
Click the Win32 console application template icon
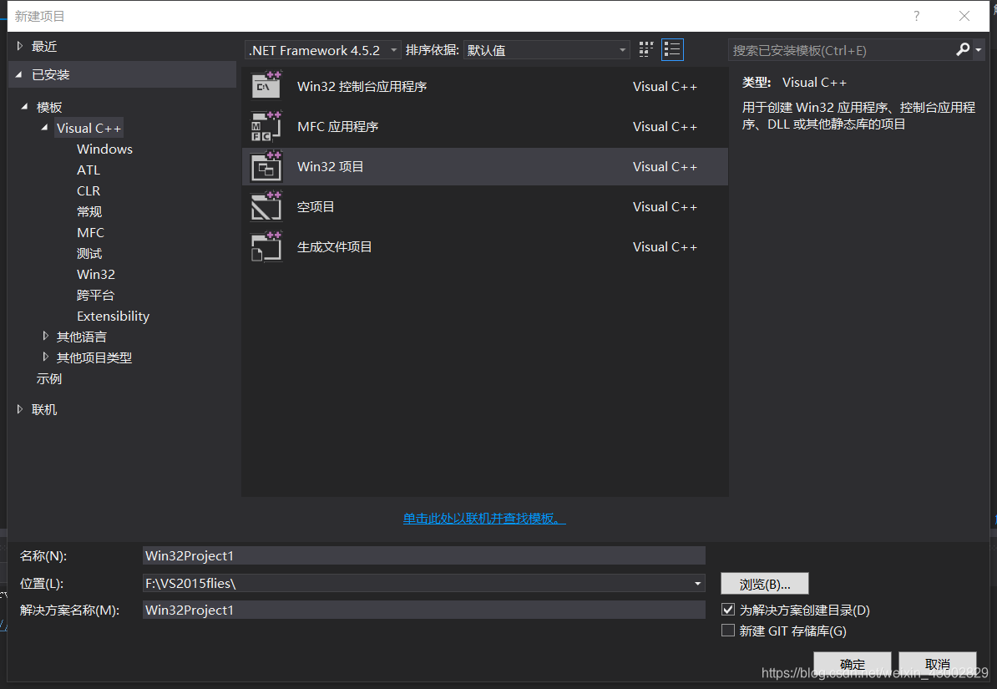(x=266, y=86)
